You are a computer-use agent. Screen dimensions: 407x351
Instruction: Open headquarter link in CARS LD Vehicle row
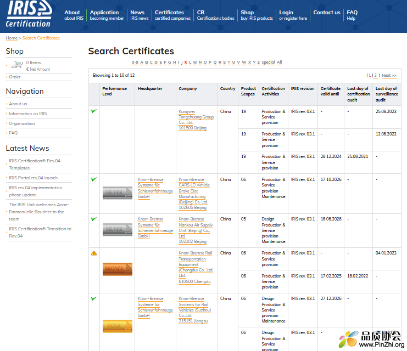click(155, 188)
